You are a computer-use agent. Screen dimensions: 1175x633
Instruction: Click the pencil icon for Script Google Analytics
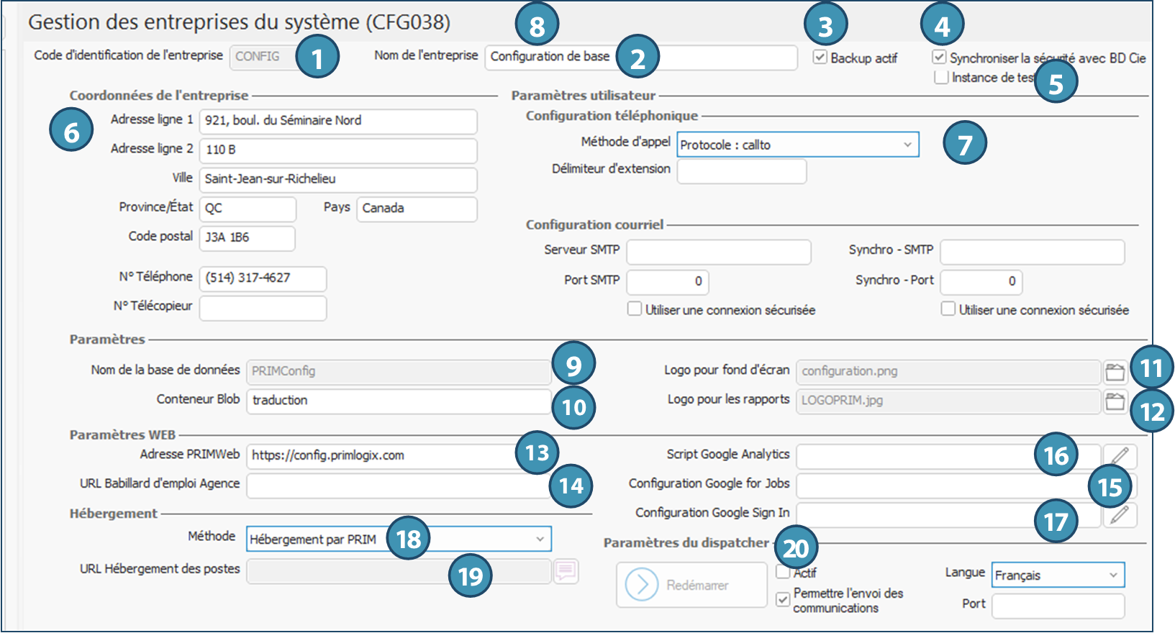pyautogui.click(x=1120, y=456)
